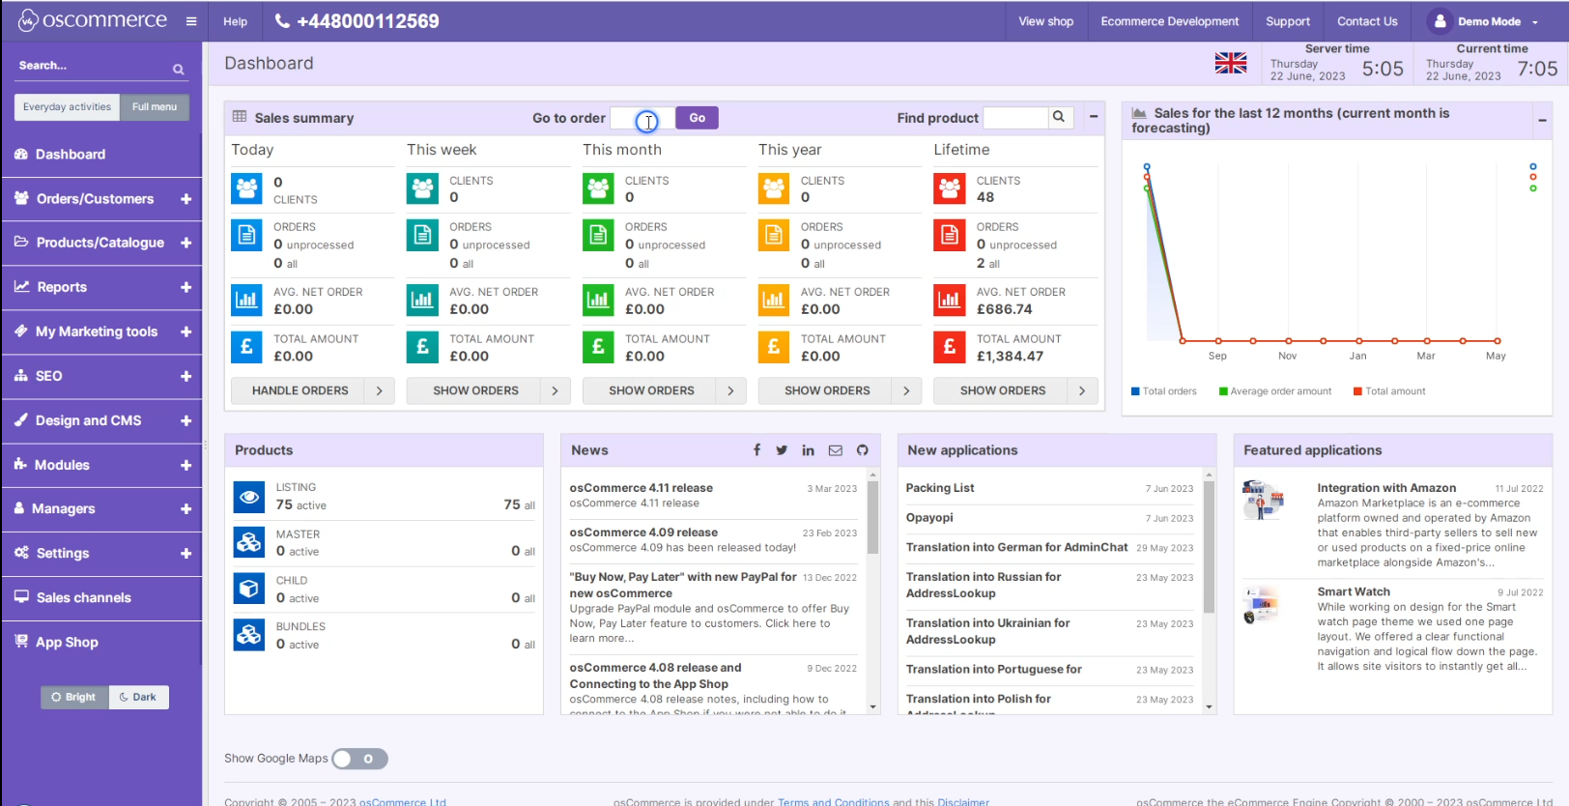This screenshot has width=1569, height=806.
Task: Click the GitHub icon in News header
Action: pyautogui.click(x=862, y=450)
